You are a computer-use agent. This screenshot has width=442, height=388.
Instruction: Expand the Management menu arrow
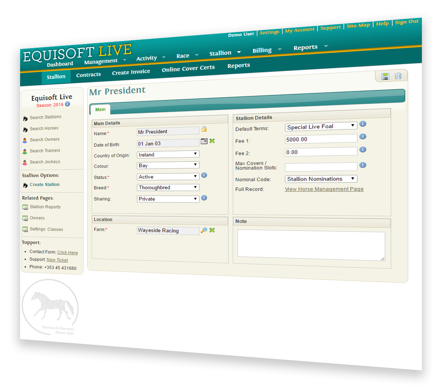[124, 60]
